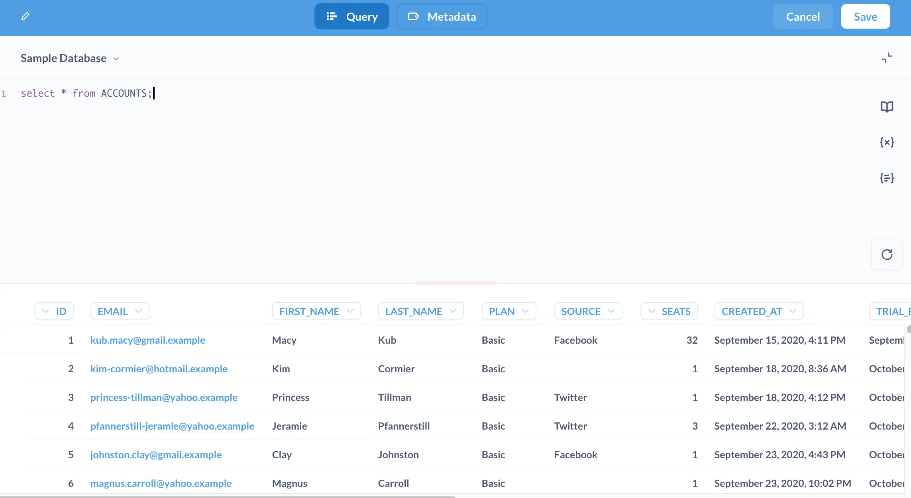Expand the Sample Database selector
The width and height of the screenshot is (911, 498).
pyautogui.click(x=70, y=58)
